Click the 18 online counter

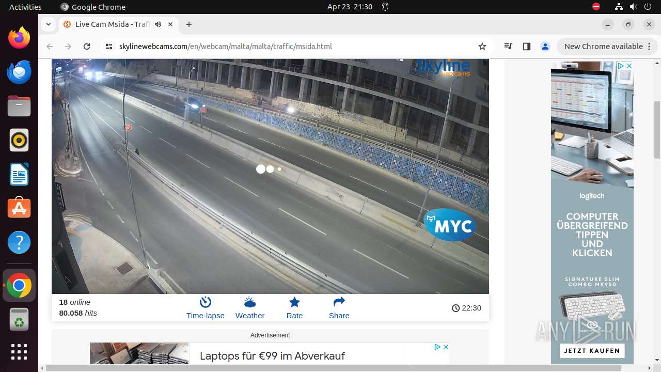[x=75, y=302]
